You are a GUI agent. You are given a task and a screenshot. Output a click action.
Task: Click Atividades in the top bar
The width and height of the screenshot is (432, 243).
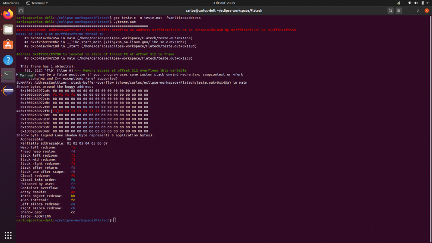(x=11, y=3)
